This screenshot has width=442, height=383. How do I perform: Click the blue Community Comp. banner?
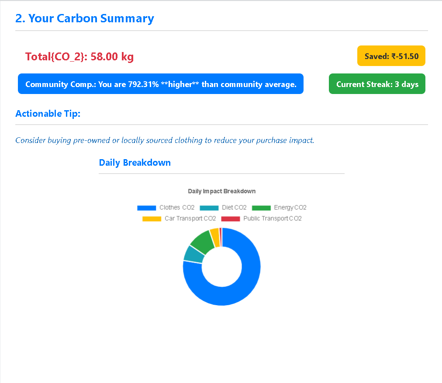(x=161, y=84)
